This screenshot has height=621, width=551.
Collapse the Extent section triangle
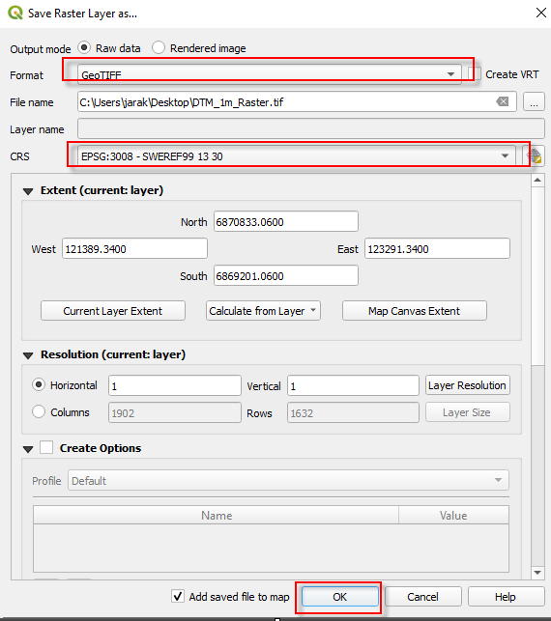28,191
